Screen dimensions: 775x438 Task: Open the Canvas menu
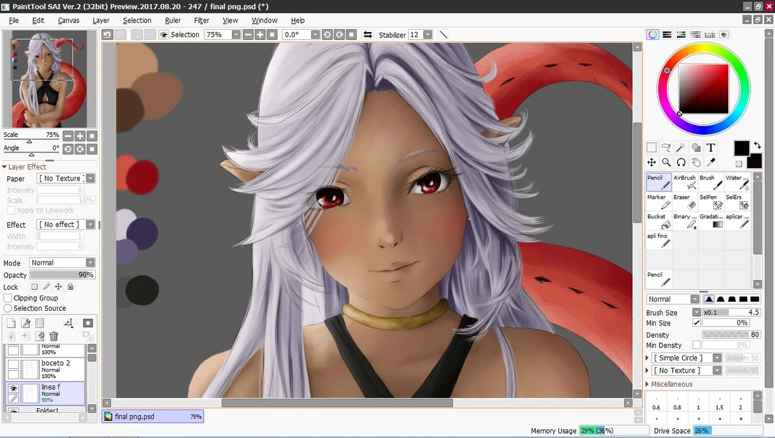[x=69, y=20]
